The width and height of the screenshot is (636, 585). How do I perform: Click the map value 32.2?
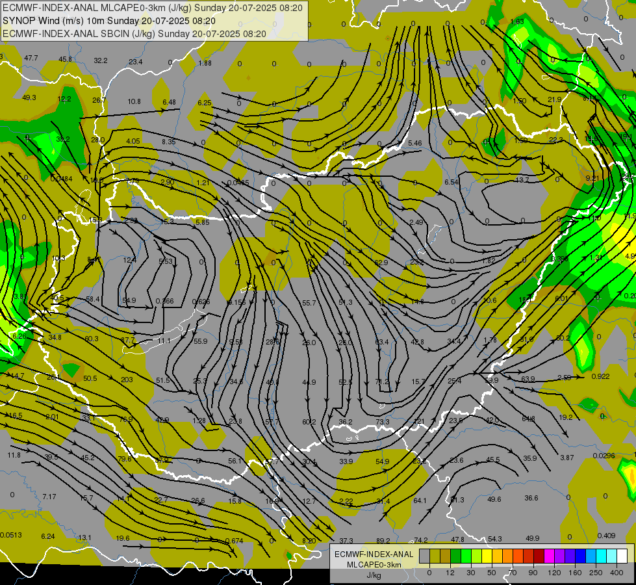point(101,60)
